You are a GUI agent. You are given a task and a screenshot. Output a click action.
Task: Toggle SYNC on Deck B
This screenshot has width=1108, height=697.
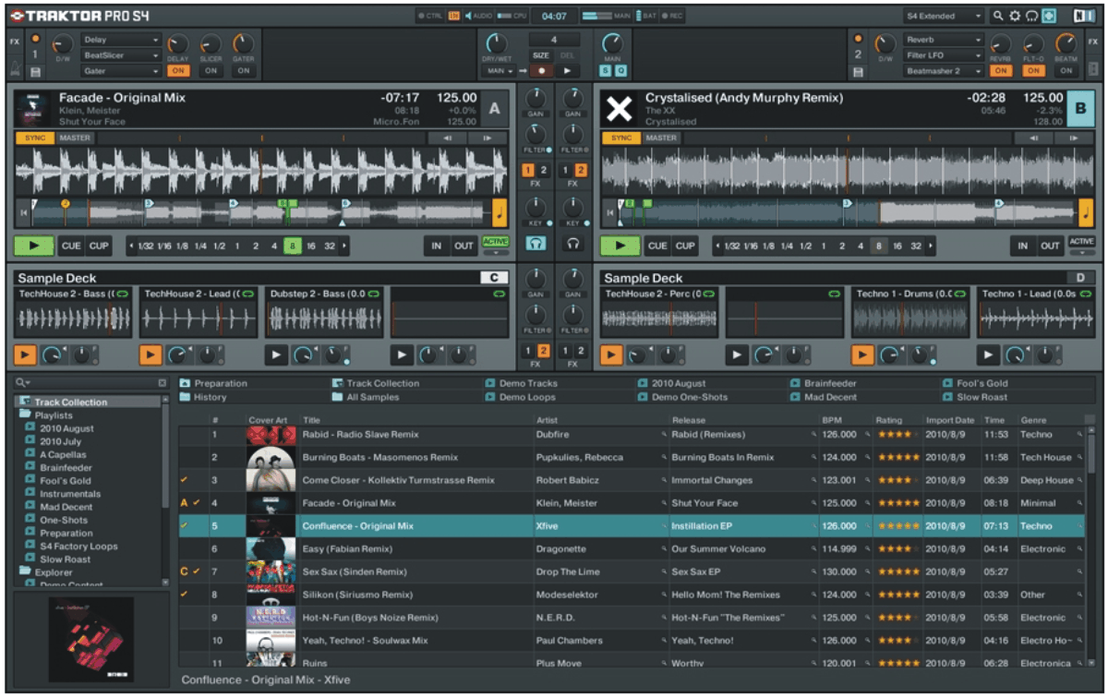[621, 138]
